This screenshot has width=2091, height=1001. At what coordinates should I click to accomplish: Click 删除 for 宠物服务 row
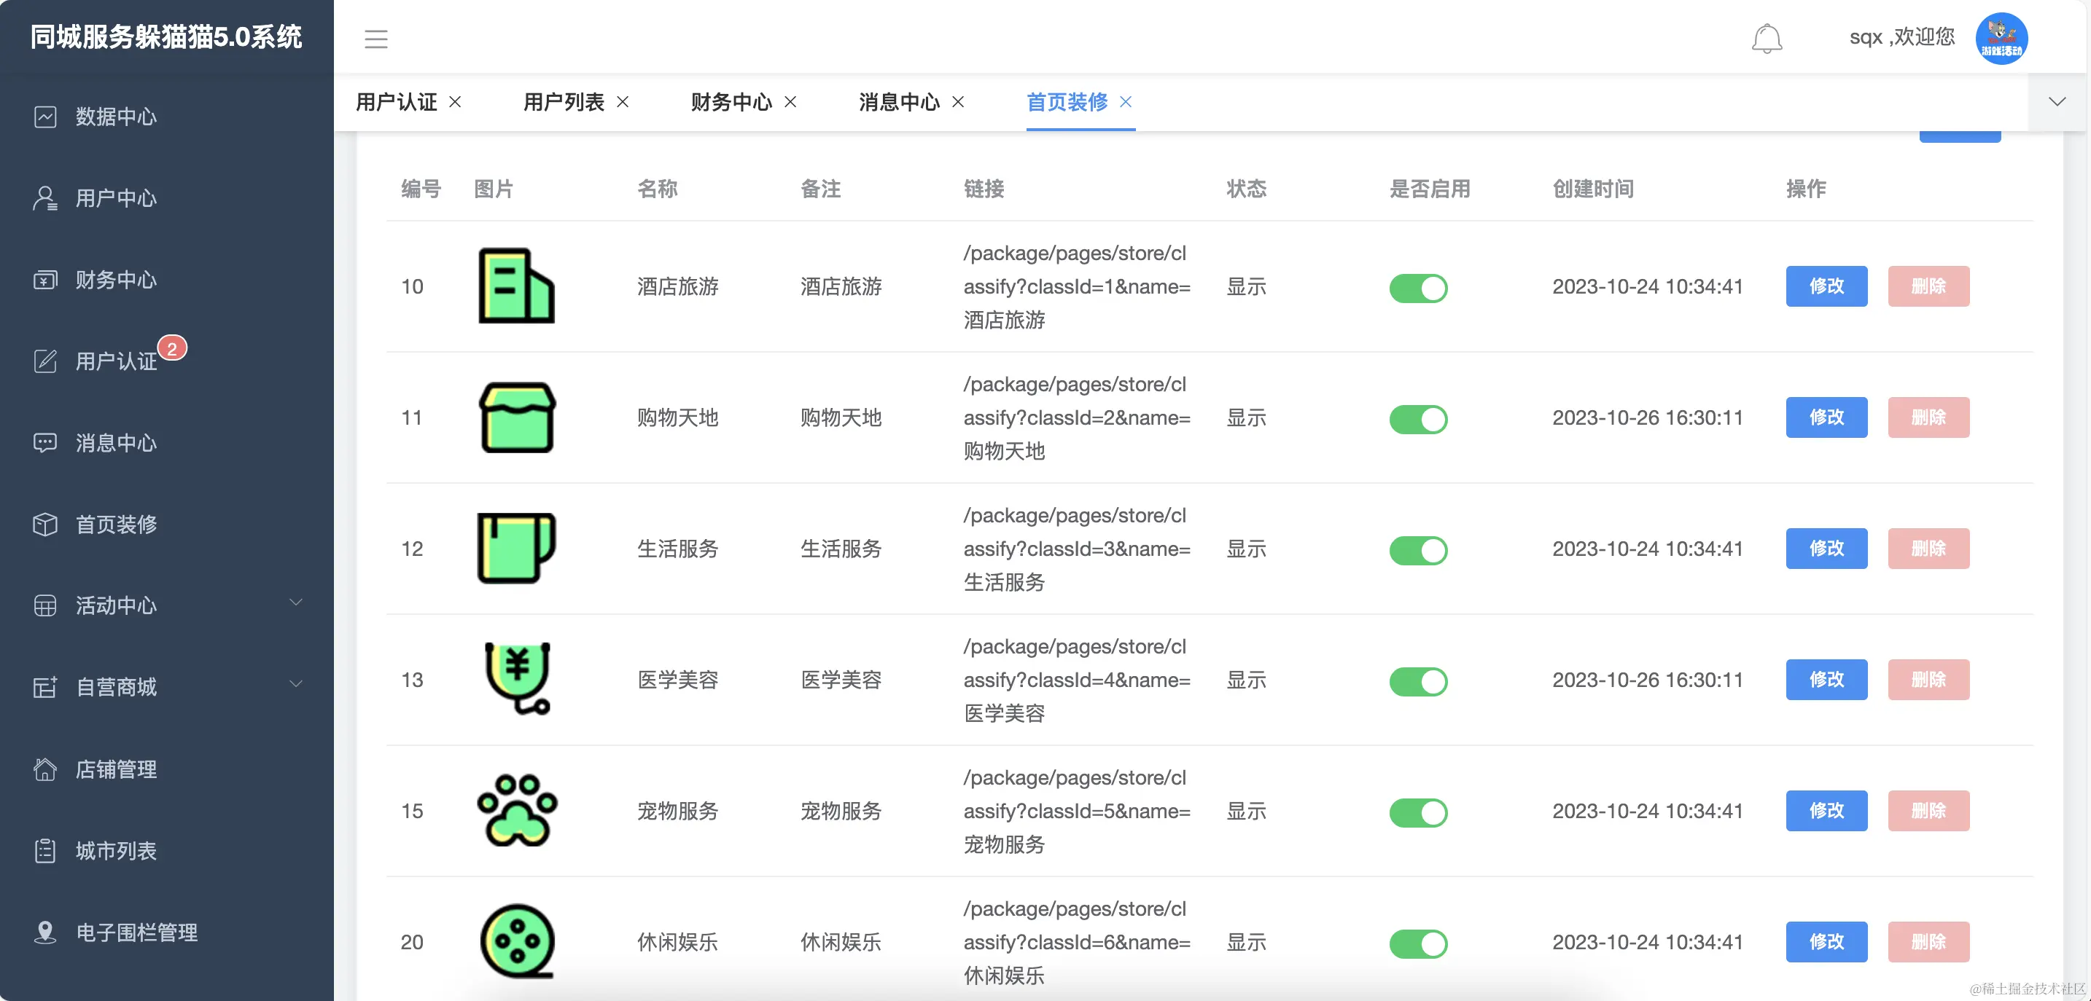[1928, 811]
